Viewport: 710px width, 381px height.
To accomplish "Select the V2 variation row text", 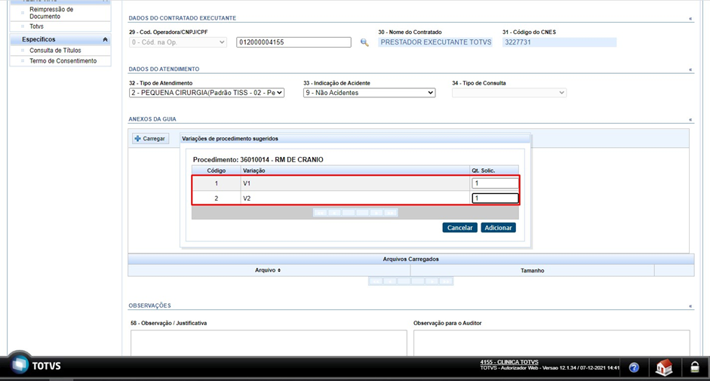I will coord(247,199).
